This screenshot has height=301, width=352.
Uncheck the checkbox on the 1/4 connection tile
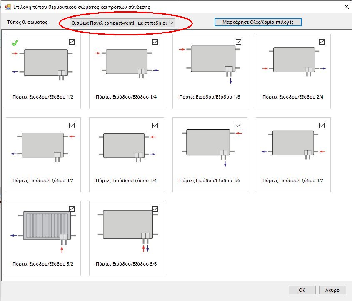point(155,42)
